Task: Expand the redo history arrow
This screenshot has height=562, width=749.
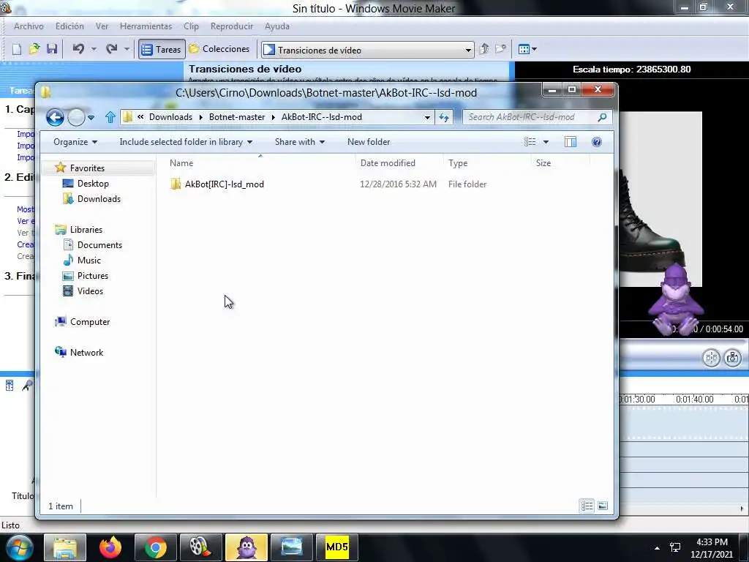Action: pos(127,49)
